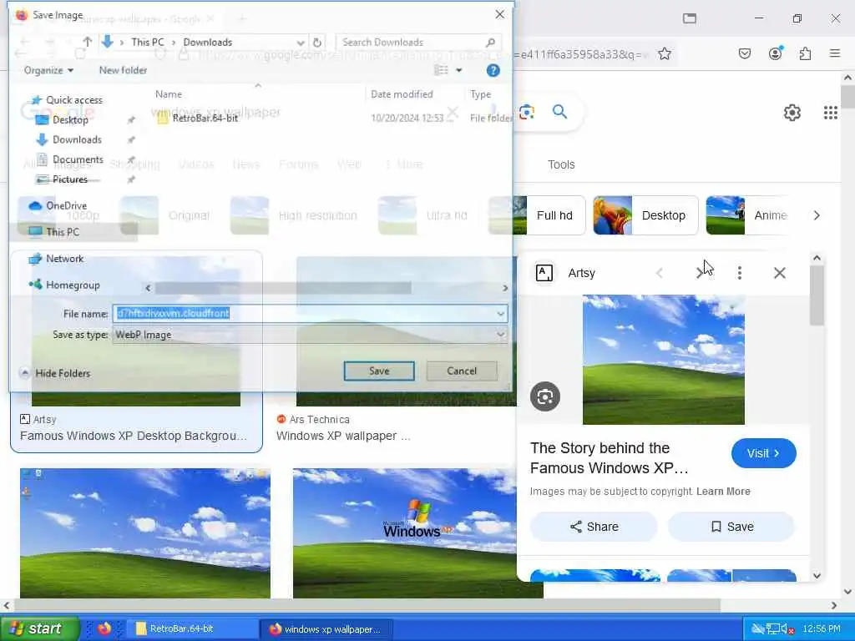This screenshot has width=855, height=641.
Task: Click the File name text field
Action: pos(303,314)
